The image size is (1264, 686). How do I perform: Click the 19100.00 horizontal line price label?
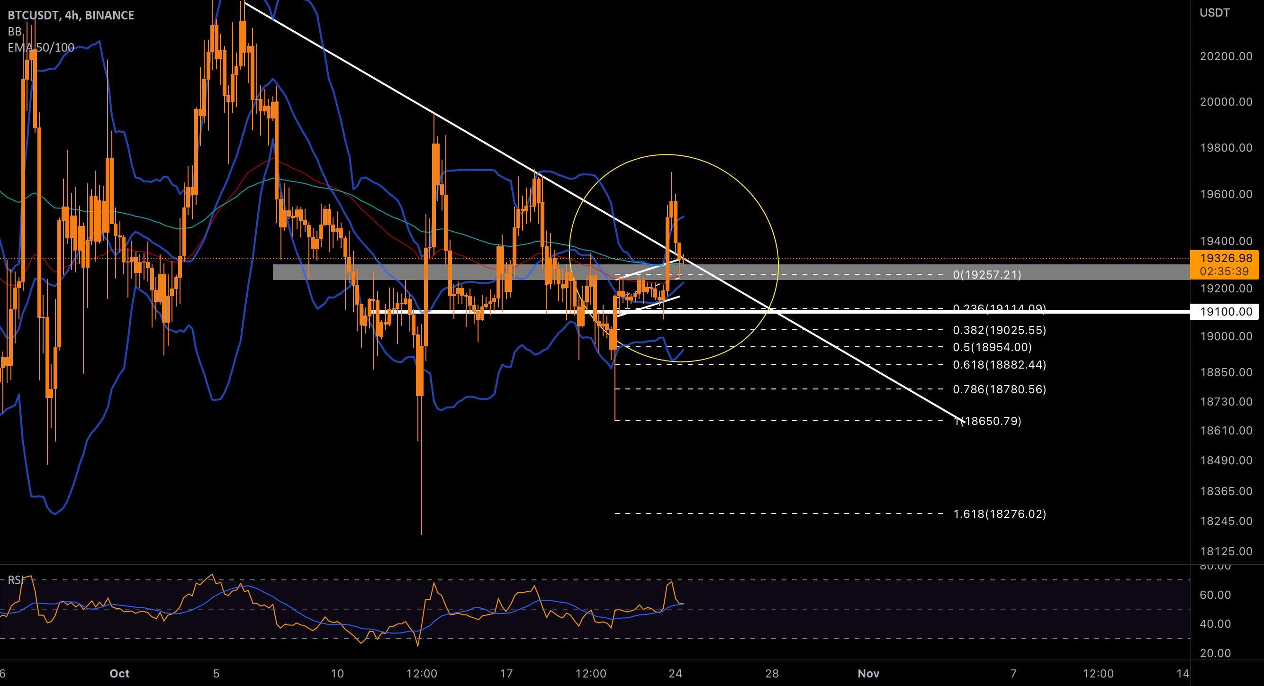point(1226,312)
